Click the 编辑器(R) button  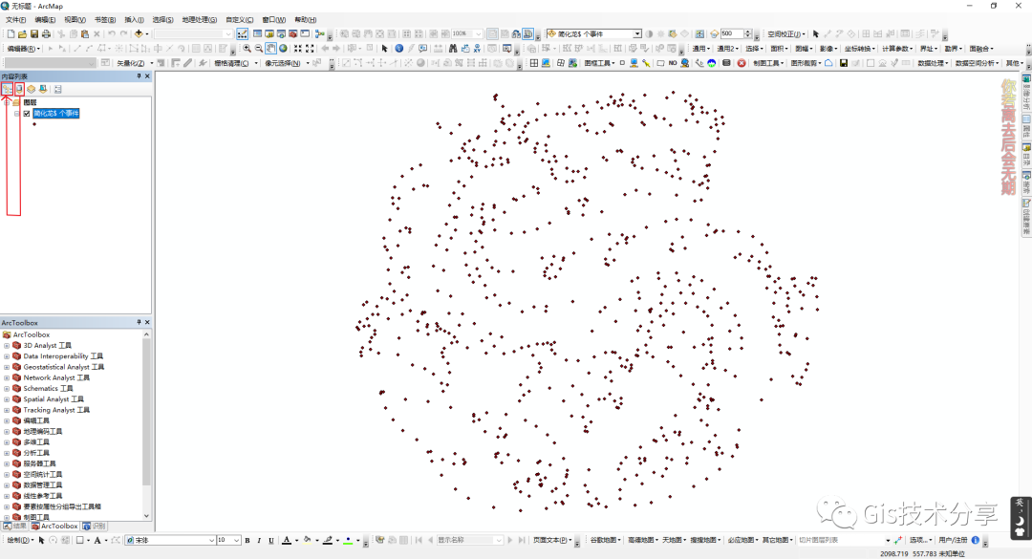pos(23,48)
